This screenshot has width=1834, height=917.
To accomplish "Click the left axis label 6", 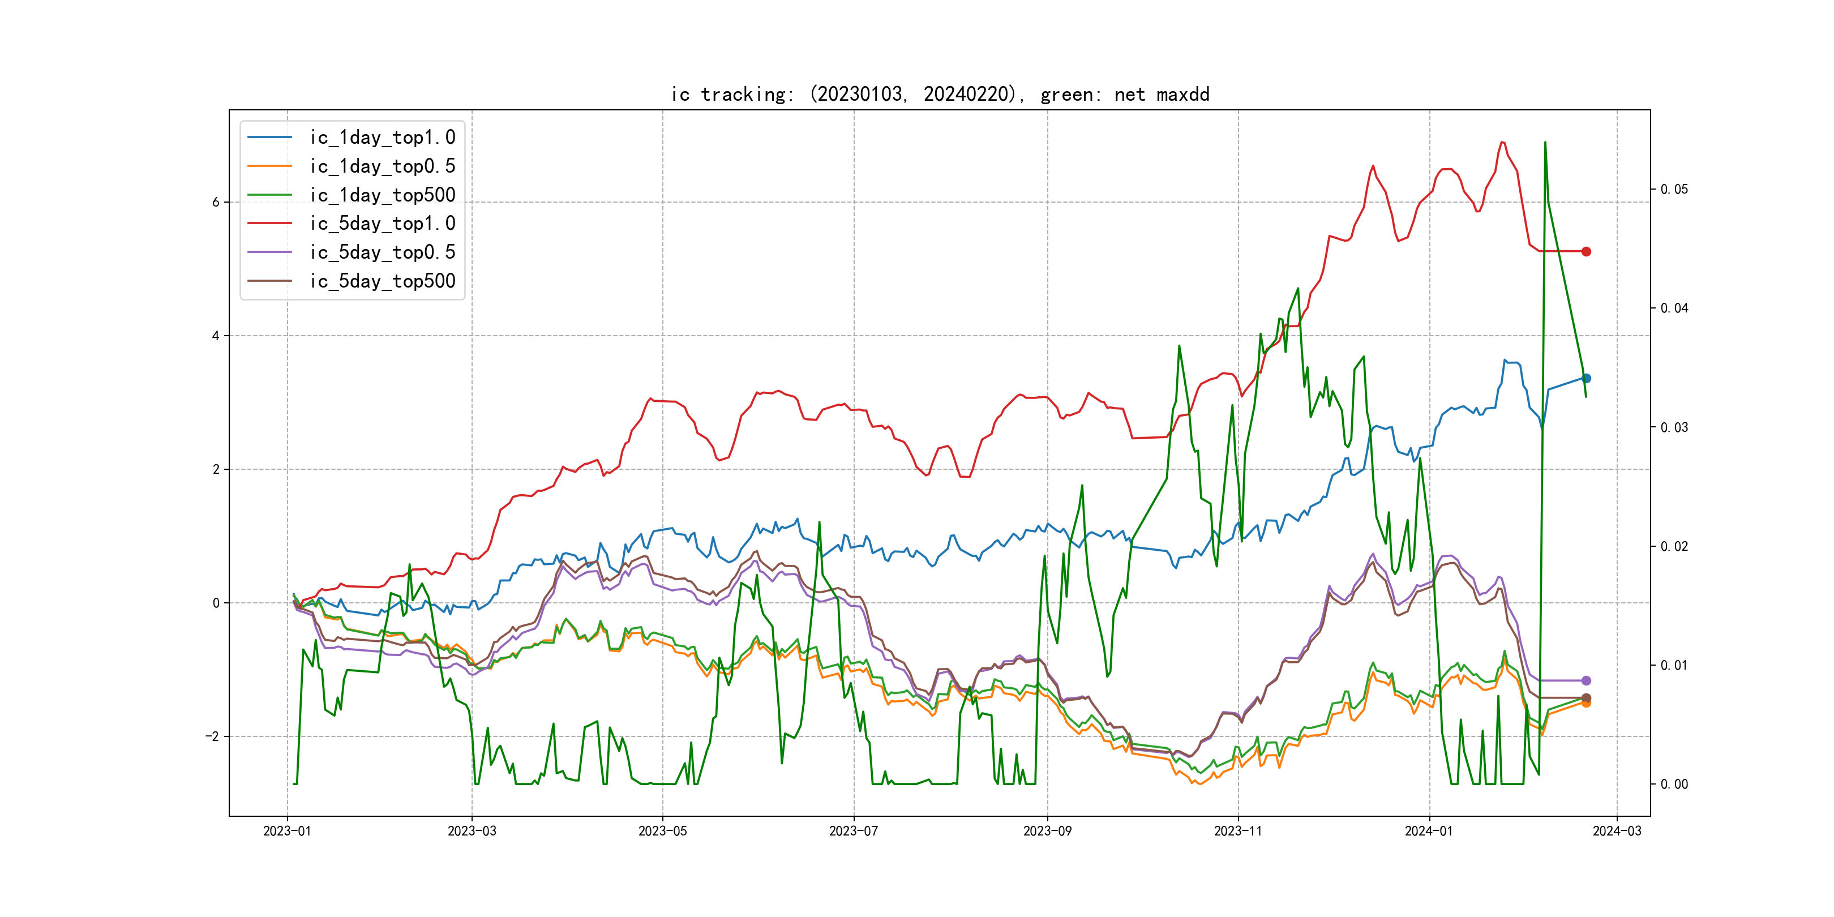I will [216, 202].
